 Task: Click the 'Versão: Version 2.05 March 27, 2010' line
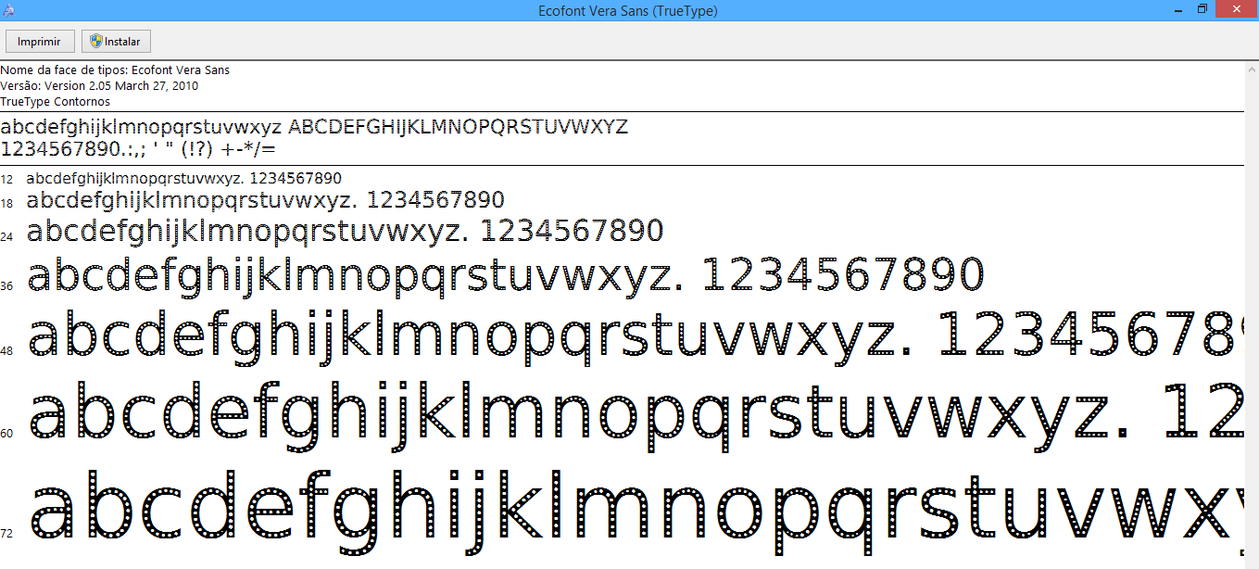[99, 86]
